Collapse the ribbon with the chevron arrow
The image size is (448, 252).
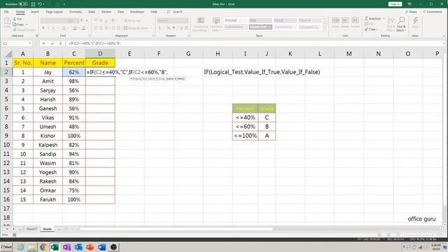[444, 36]
